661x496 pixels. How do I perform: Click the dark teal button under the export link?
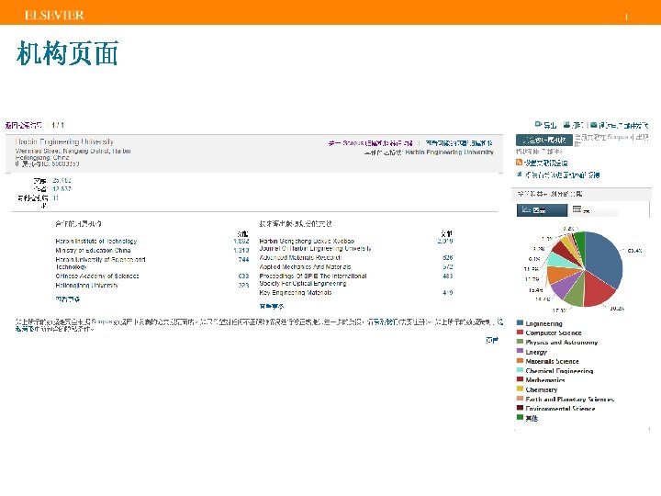pyautogui.click(x=543, y=140)
